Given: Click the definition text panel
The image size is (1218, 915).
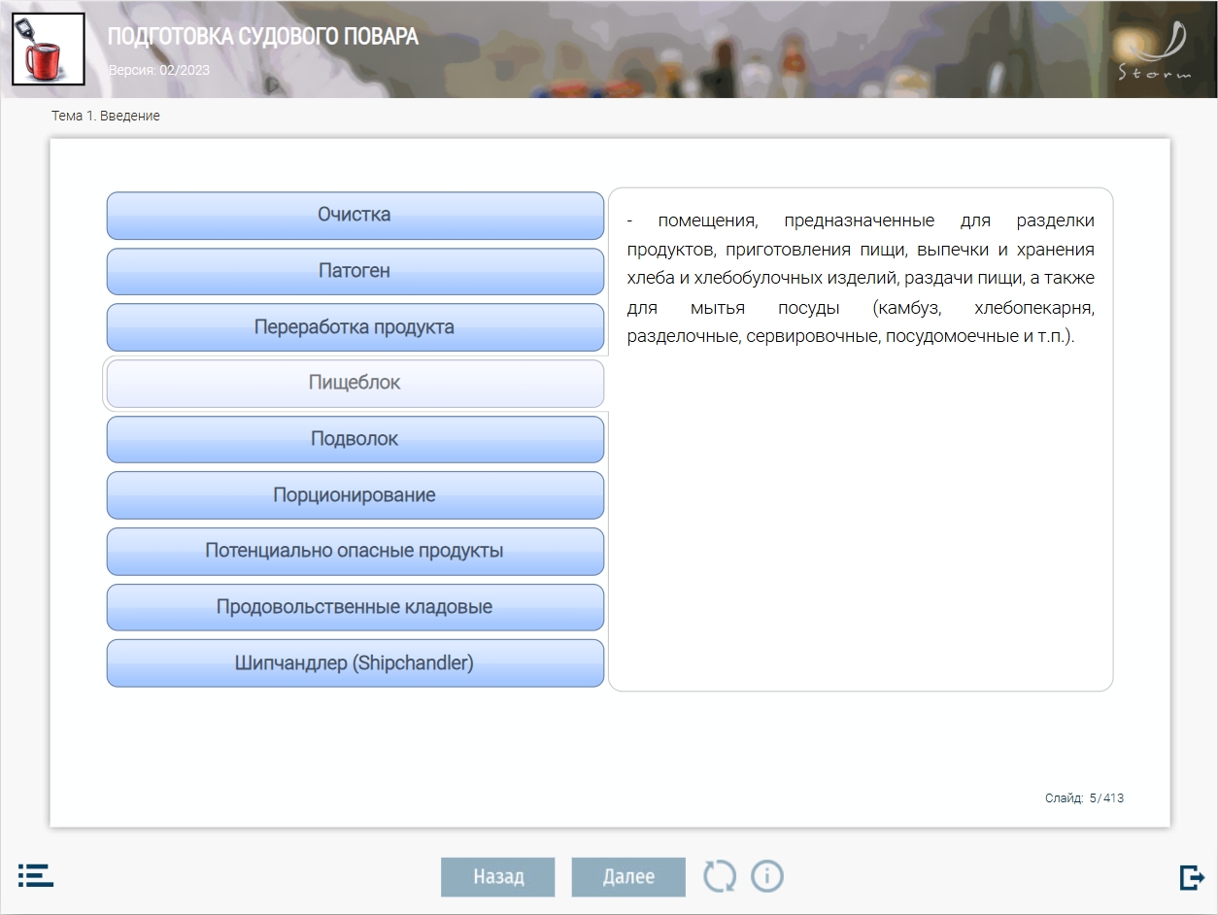Looking at the screenshot, I should [861, 439].
